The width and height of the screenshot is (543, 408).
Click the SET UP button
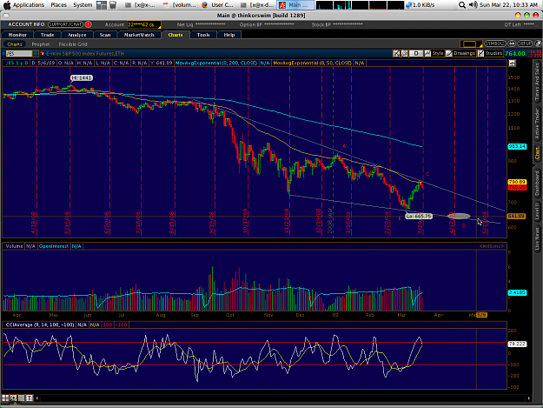click(x=525, y=43)
